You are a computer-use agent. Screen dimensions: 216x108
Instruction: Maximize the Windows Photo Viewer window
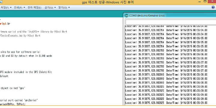pyautogui.click(x=205, y=1)
